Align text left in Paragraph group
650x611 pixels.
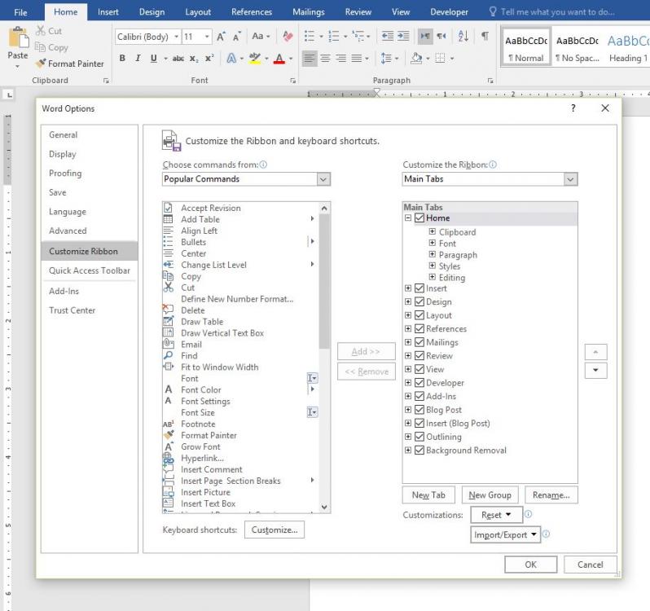310,59
